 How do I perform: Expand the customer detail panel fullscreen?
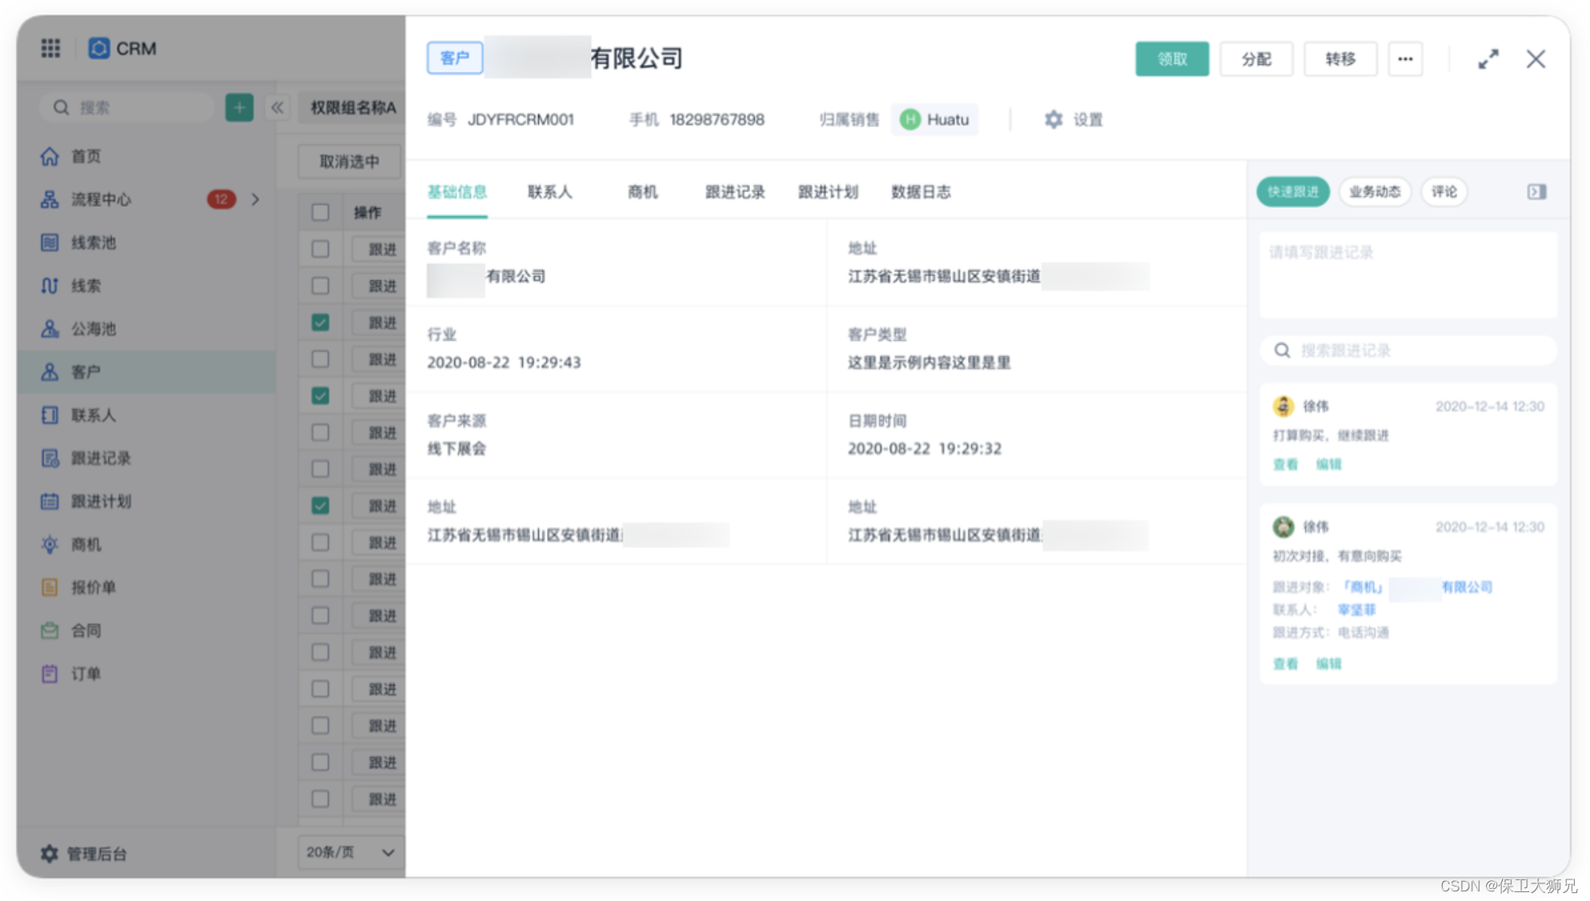tap(1488, 59)
